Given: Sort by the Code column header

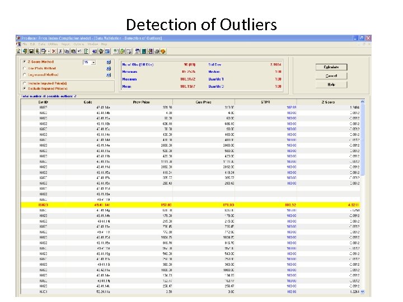Looking at the screenshot, I should [x=88, y=102].
